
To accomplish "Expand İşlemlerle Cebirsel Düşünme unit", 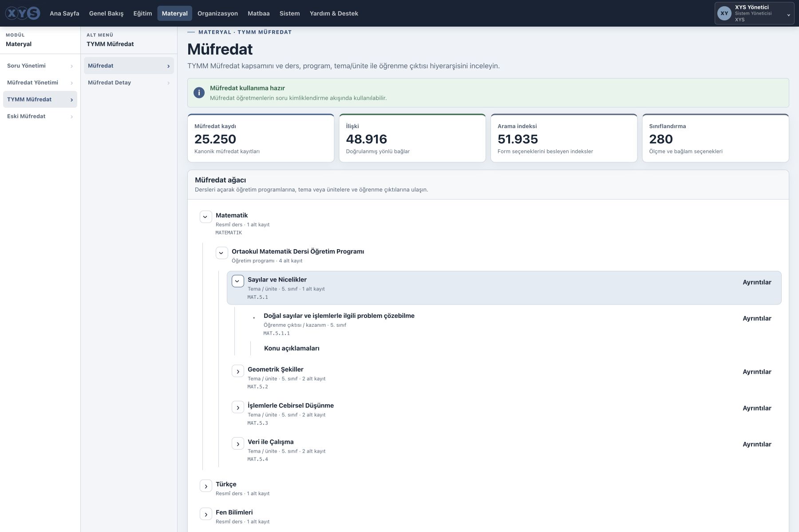I will 237,407.
